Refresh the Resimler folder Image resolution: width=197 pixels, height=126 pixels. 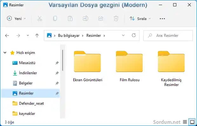[134, 36]
